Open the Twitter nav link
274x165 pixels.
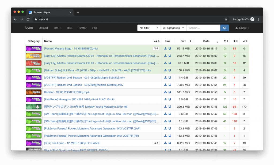82,28
